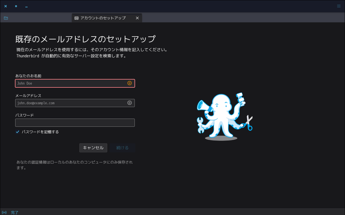The image size is (345, 215).
Task: Click the info icon in the email address field
Action: coord(129,103)
